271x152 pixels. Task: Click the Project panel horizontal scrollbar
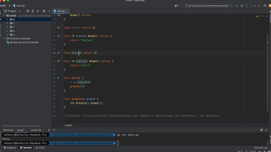(x=21, y=126)
